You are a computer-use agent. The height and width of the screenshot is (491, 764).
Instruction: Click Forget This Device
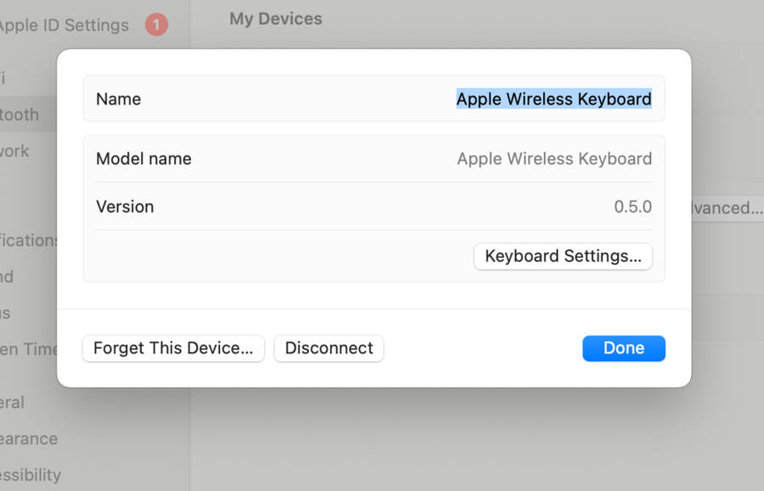173,348
